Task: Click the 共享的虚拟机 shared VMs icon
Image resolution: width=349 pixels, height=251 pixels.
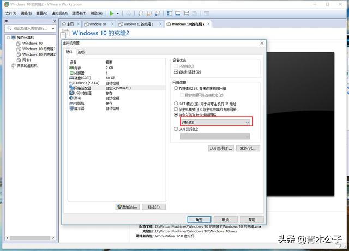Action: 14,65
